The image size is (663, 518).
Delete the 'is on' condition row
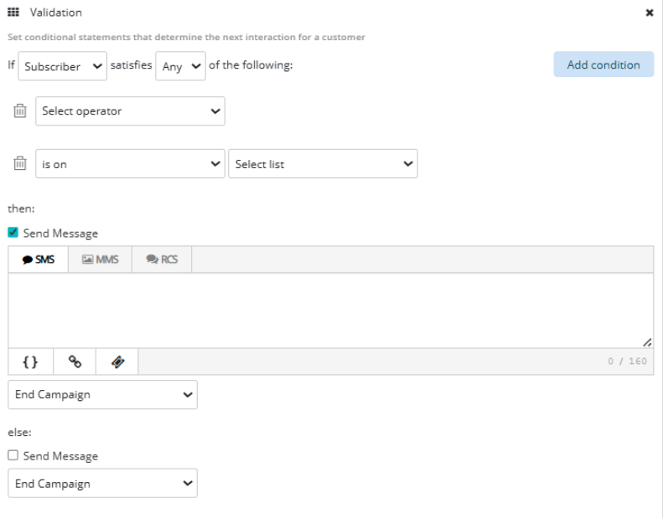[x=21, y=164]
